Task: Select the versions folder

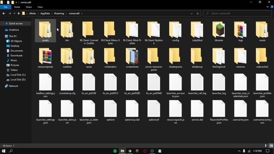Action: pyautogui.click(x=241, y=58)
